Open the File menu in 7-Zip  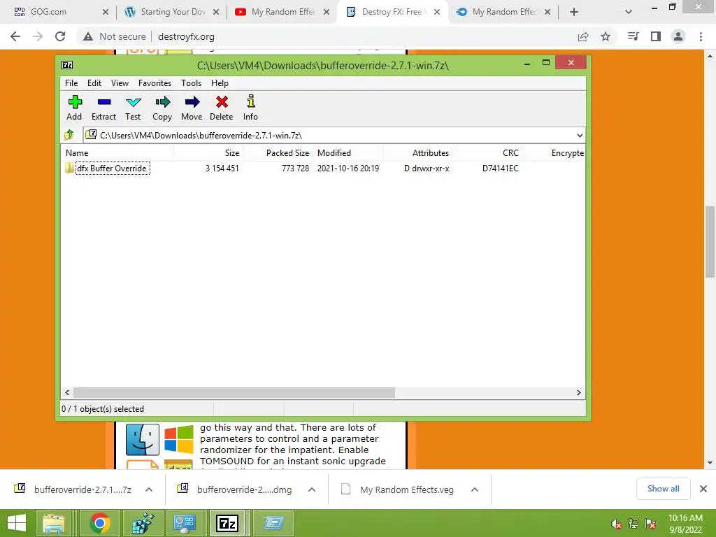[71, 83]
